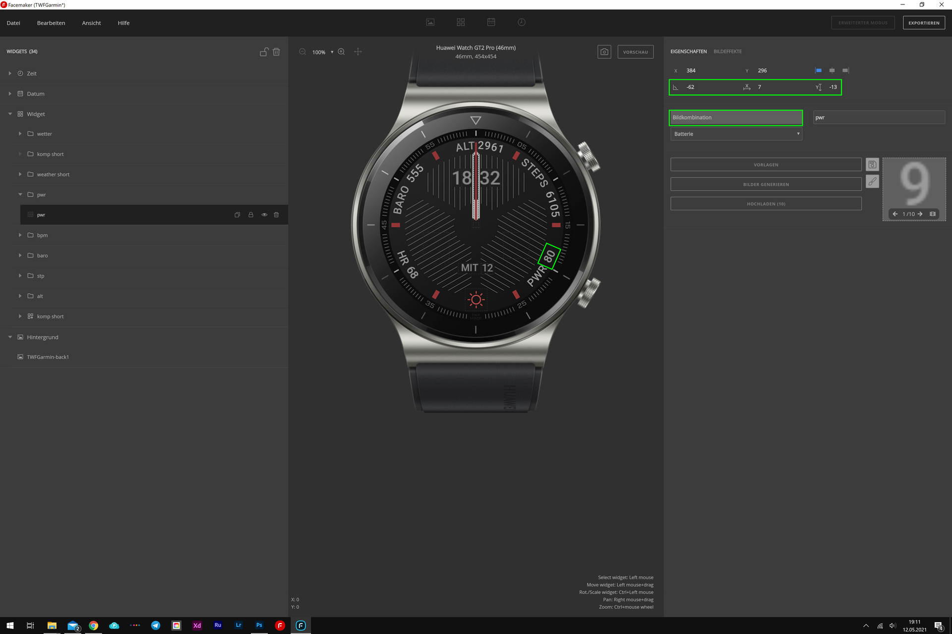Click the Hochladen (10) button

pyautogui.click(x=766, y=204)
